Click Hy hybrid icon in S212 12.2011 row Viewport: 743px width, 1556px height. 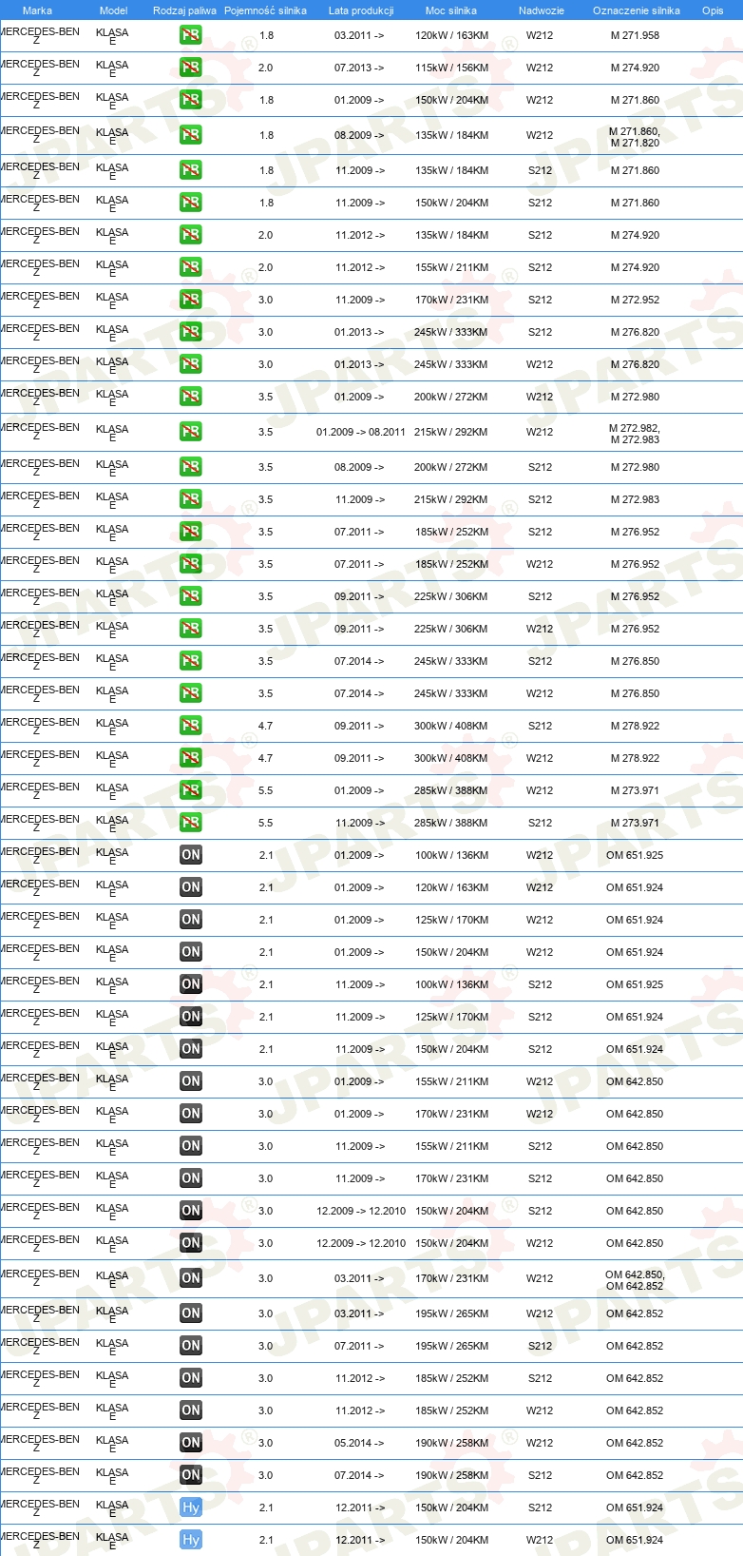pyautogui.click(x=191, y=1507)
